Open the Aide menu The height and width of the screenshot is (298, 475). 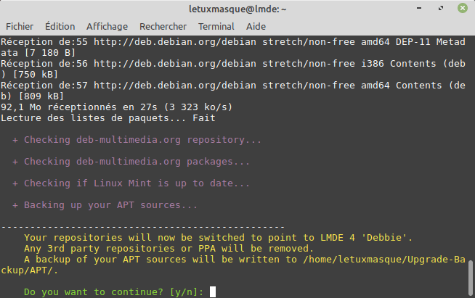(x=256, y=25)
